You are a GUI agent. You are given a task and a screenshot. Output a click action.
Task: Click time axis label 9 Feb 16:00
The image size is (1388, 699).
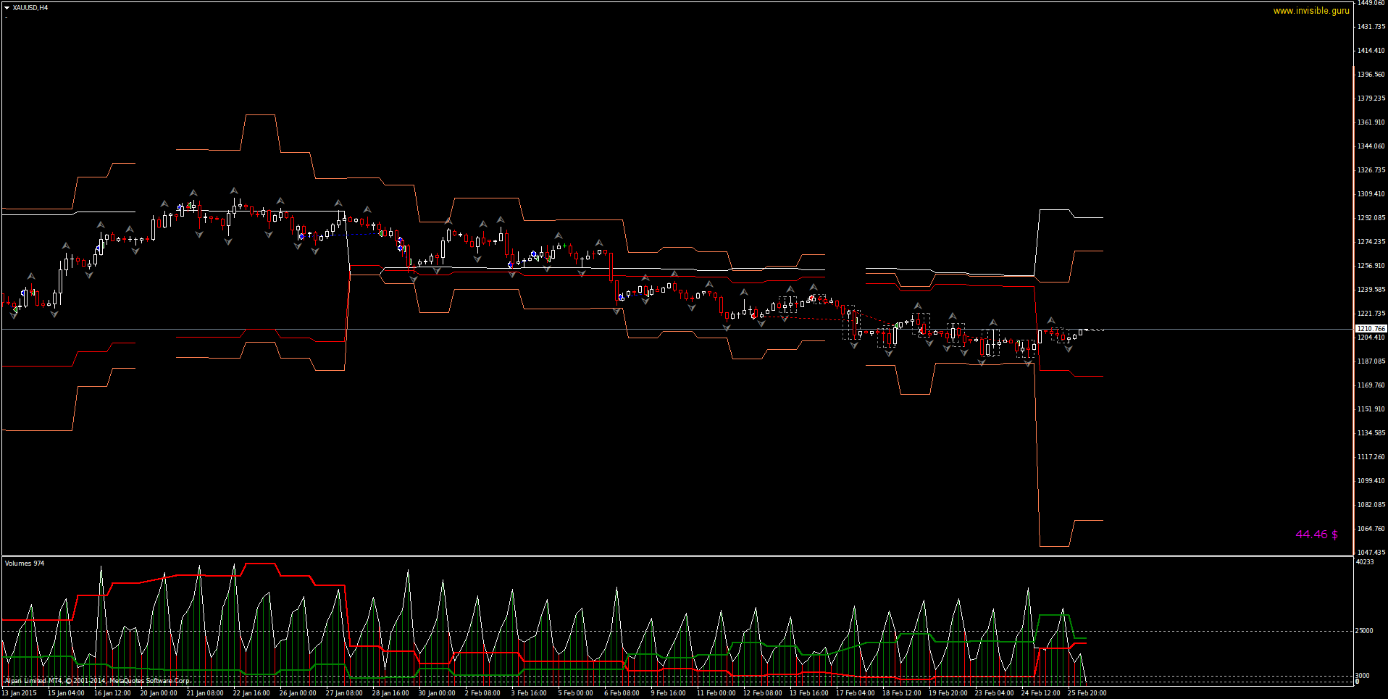(x=668, y=693)
